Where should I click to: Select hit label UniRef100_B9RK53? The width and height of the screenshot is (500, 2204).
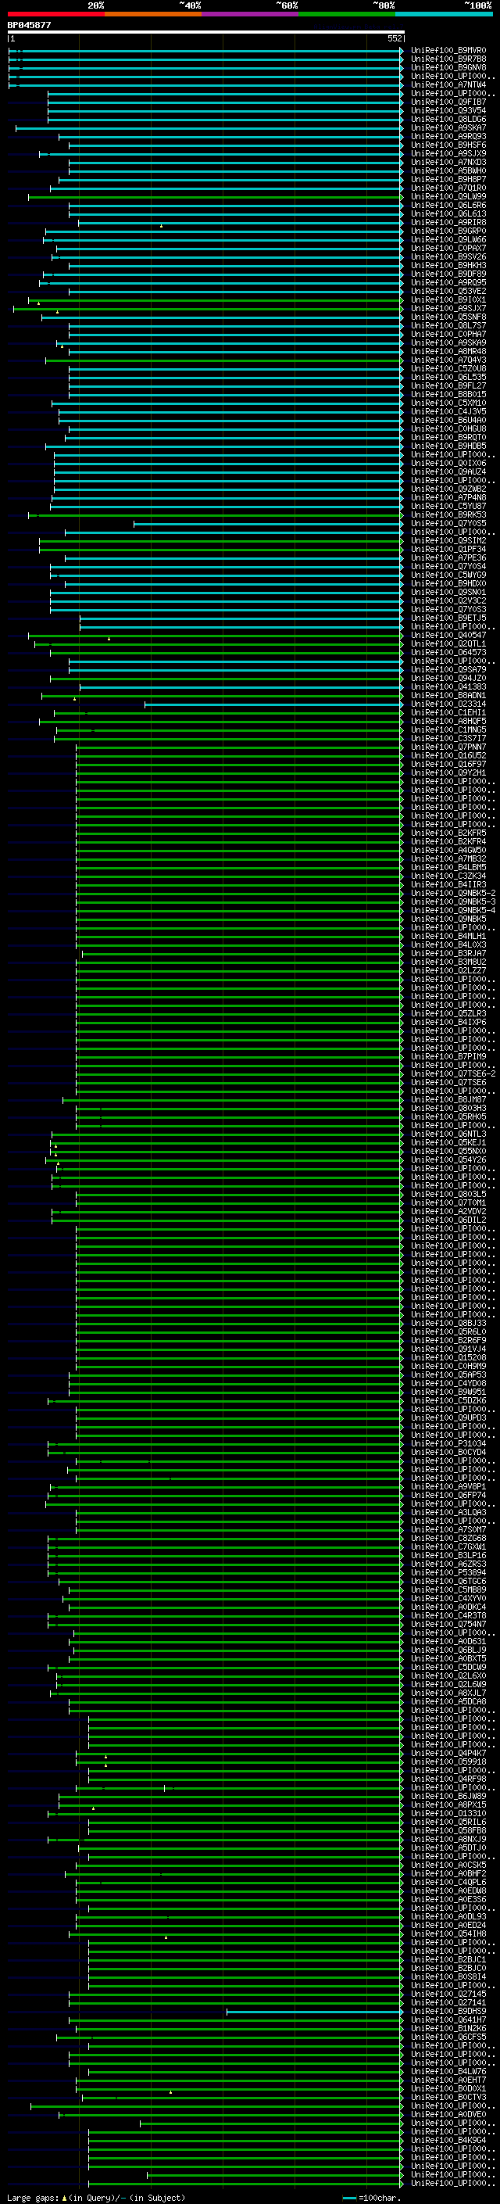click(448, 515)
